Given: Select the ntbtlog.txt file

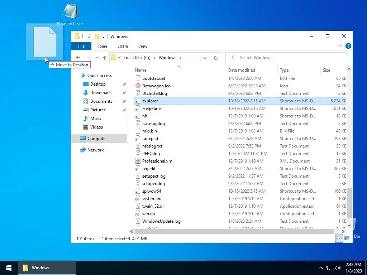Looking at the screenshot, I should point(152,146).
